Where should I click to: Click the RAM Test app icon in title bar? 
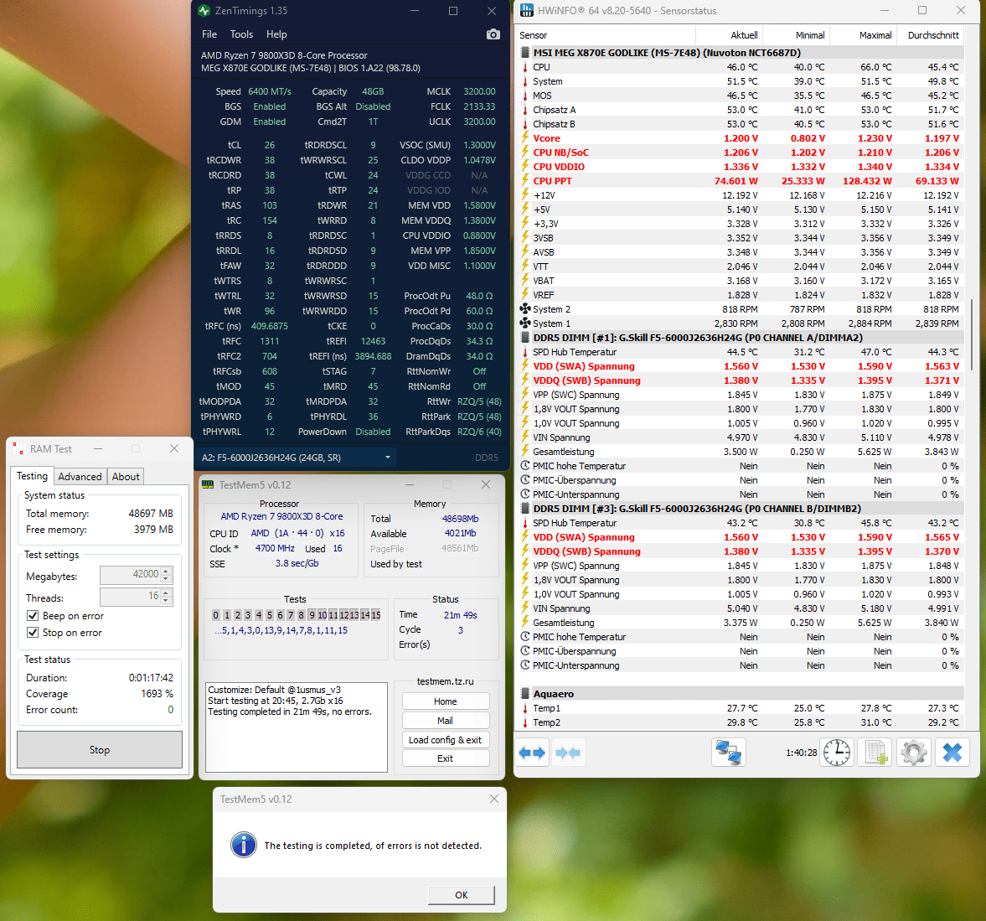pyautogui.click(x=18, y=448)
